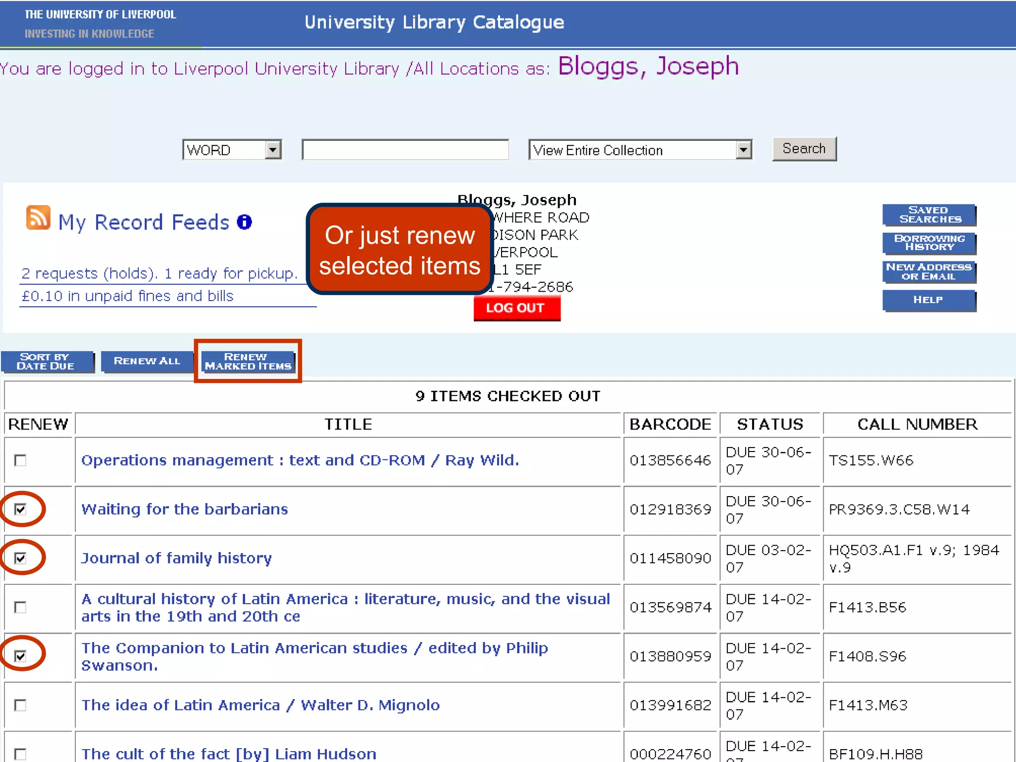
Task: Click the red Log Out button
Action: pos(516,308)
